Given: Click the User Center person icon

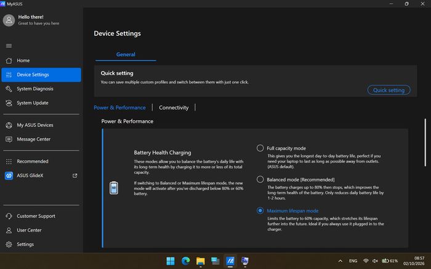Looking at the screenshot, I should tap(9, 230).
